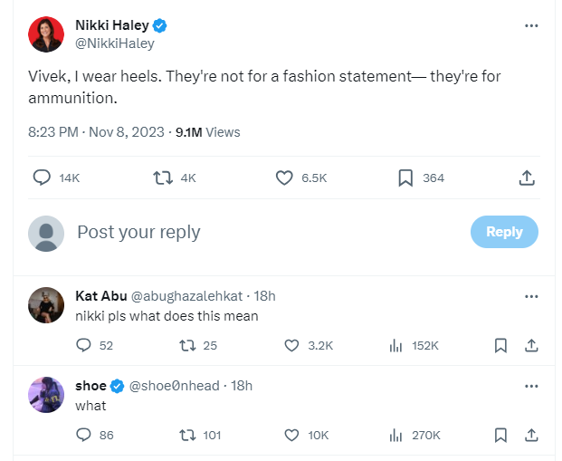Viewport: 562px width, 461px height.
Task: View analytics on Kat Abu's reply
Action: [395, 345]
